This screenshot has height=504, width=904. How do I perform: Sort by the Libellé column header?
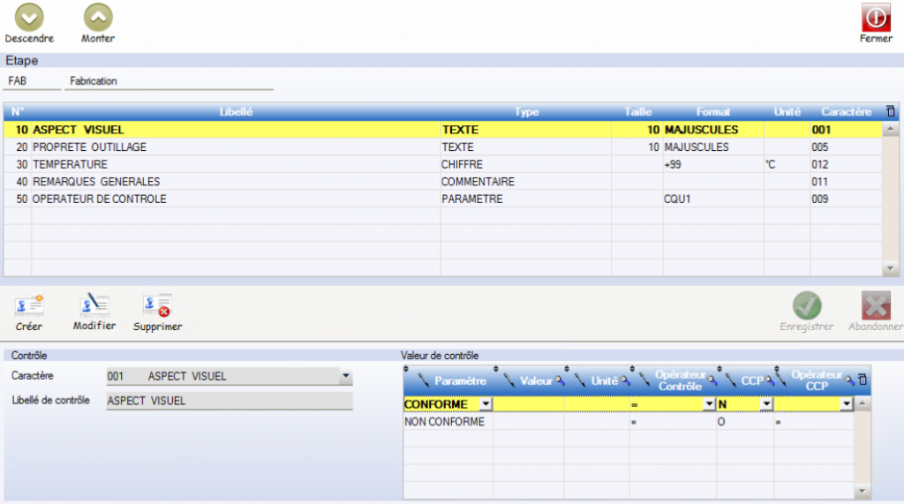[236, 112]
